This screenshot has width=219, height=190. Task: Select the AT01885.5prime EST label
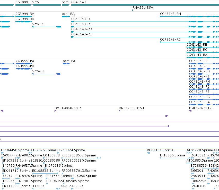point(200,161)
